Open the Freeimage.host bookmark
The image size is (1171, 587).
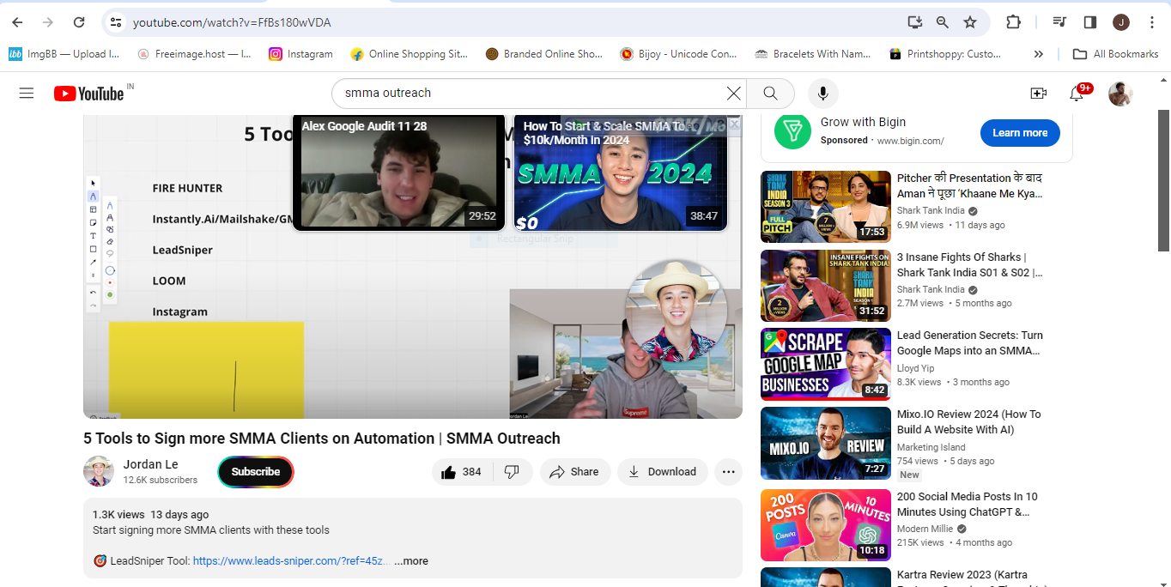point(195,54)
